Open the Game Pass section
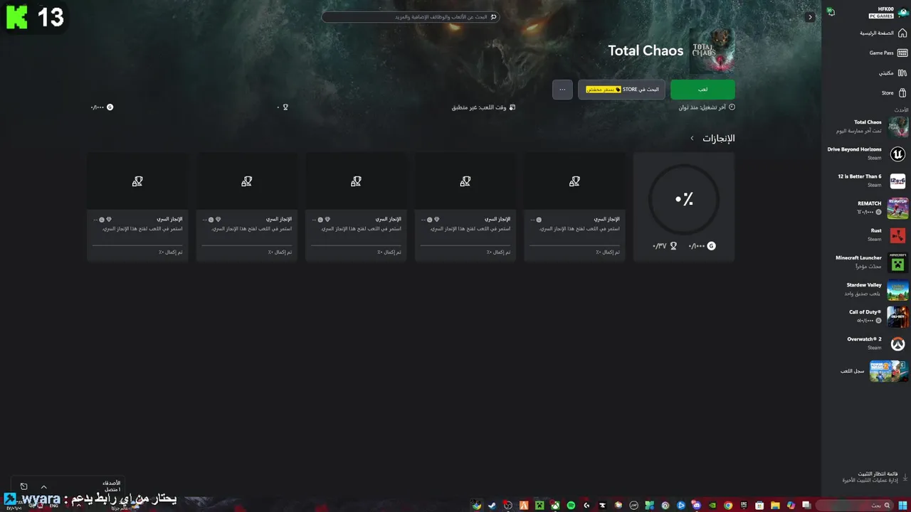 (888, 53)
